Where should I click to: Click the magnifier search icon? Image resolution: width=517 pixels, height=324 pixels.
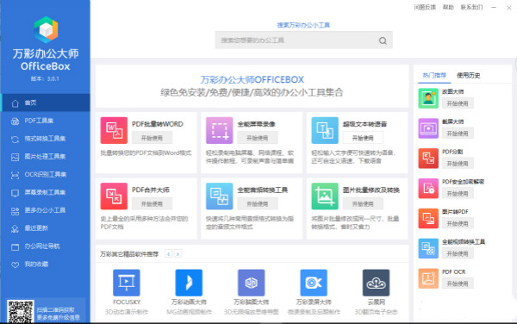pyautogui.click(x=383, y=40)
